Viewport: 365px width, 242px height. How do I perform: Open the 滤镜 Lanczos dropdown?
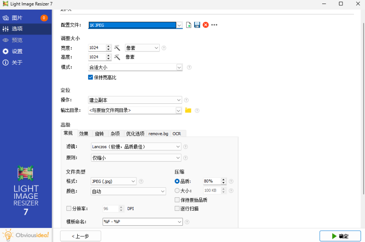point(136,147)
